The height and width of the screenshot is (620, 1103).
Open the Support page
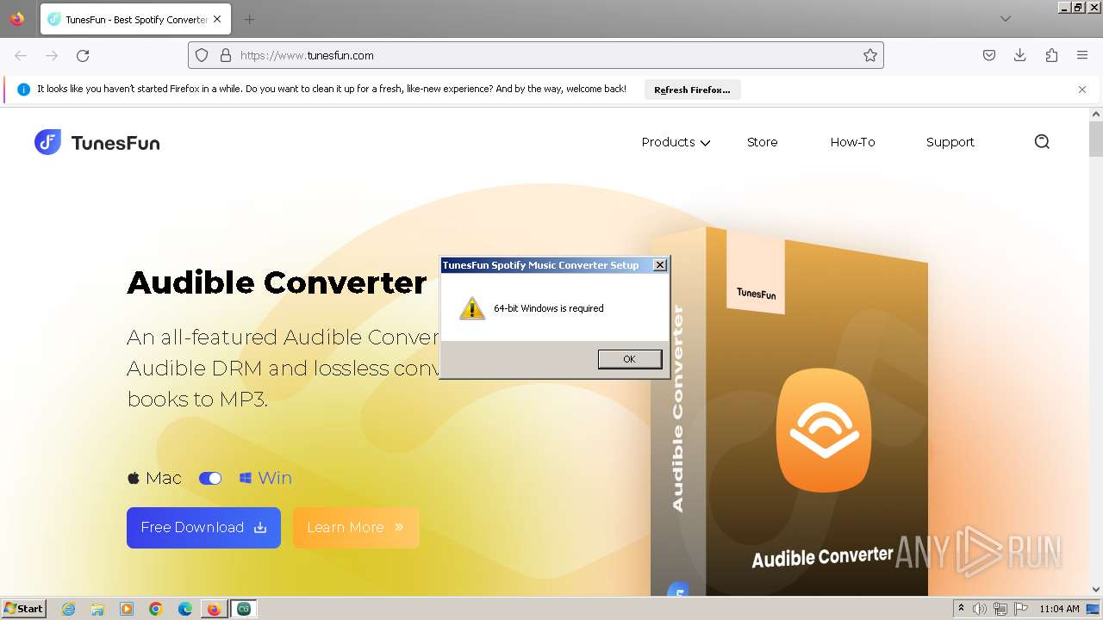click(950, 142)
